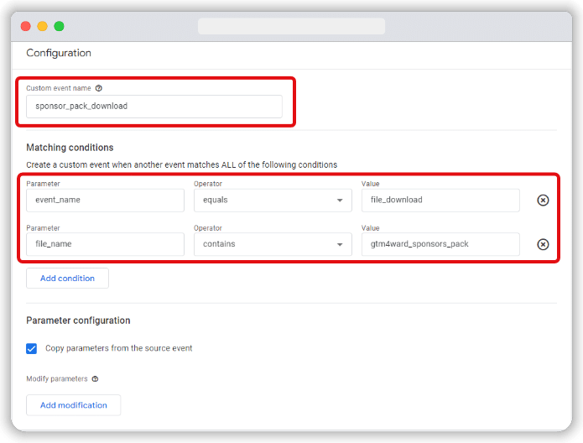Uncheck Copy parameters from the source event
Screen dimensions: 583x443
click(32, 348)
